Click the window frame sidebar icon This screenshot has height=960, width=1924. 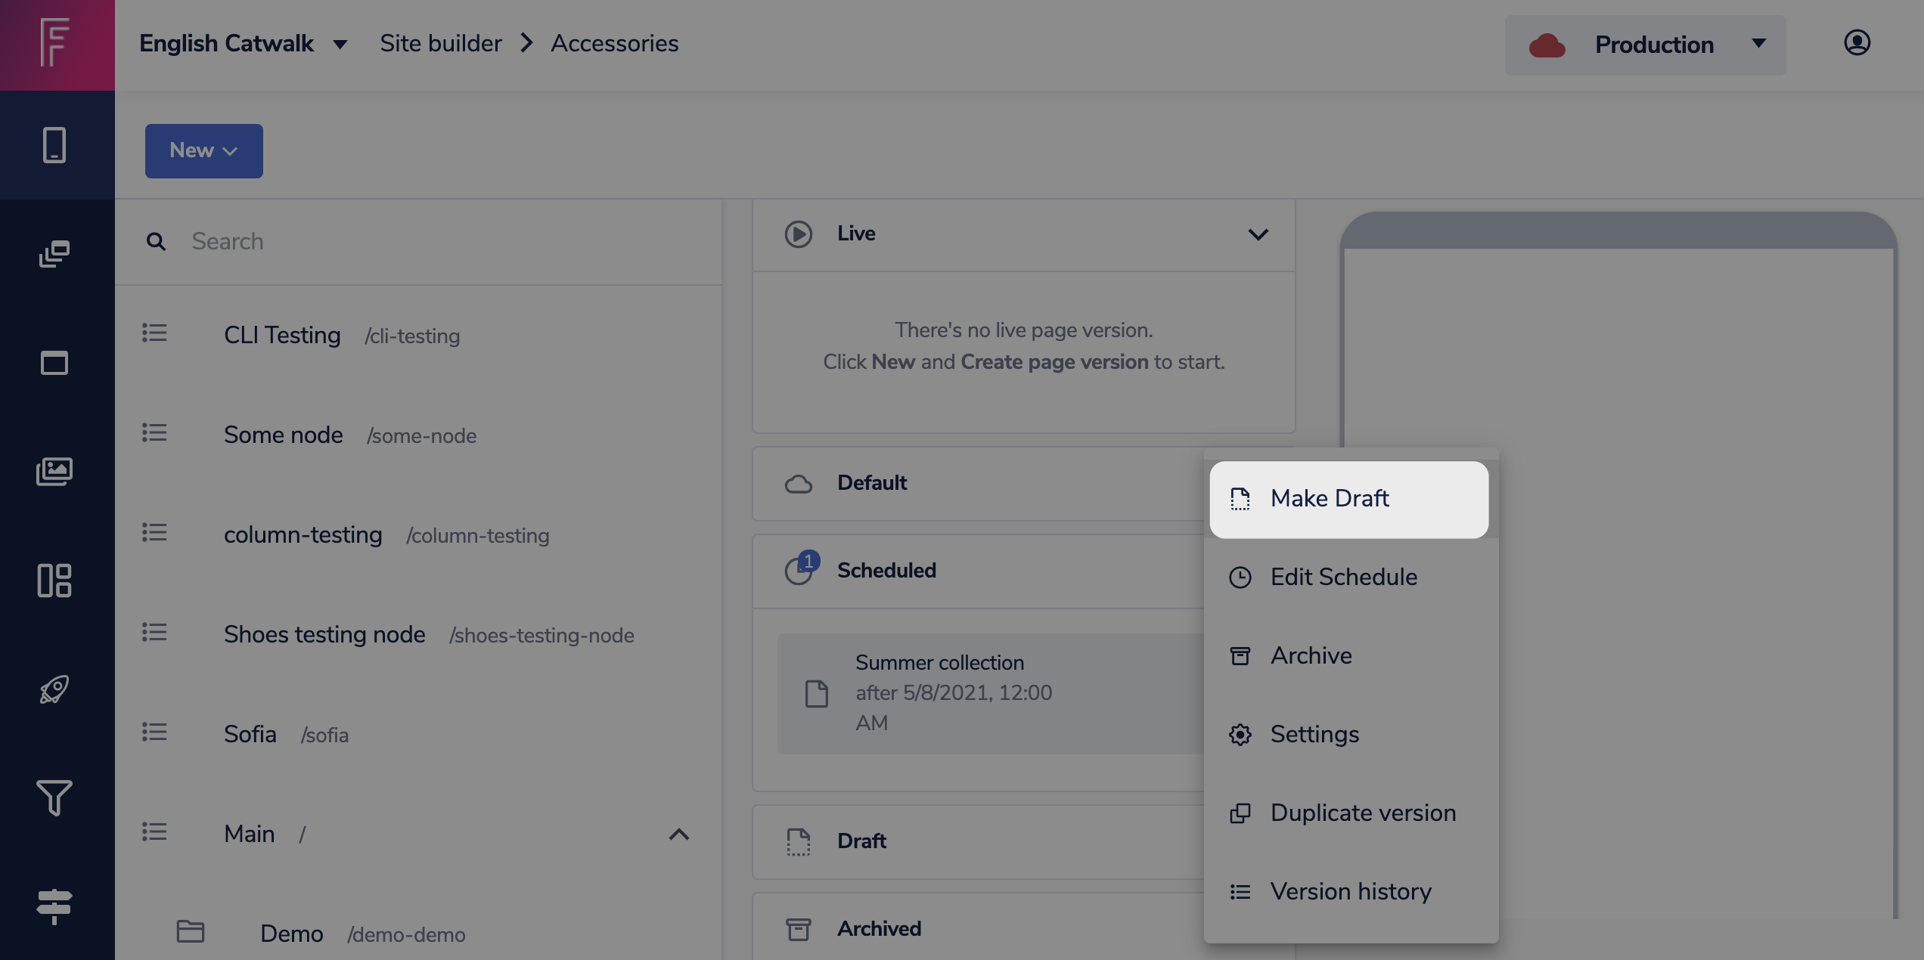tap(54, 363)
